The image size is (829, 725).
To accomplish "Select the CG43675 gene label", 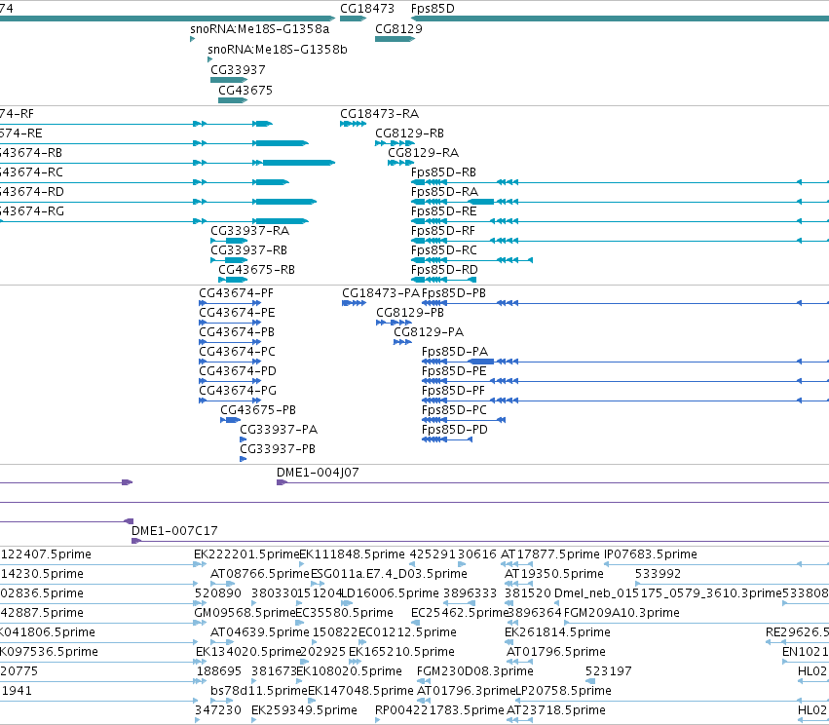I will point(245,90).
